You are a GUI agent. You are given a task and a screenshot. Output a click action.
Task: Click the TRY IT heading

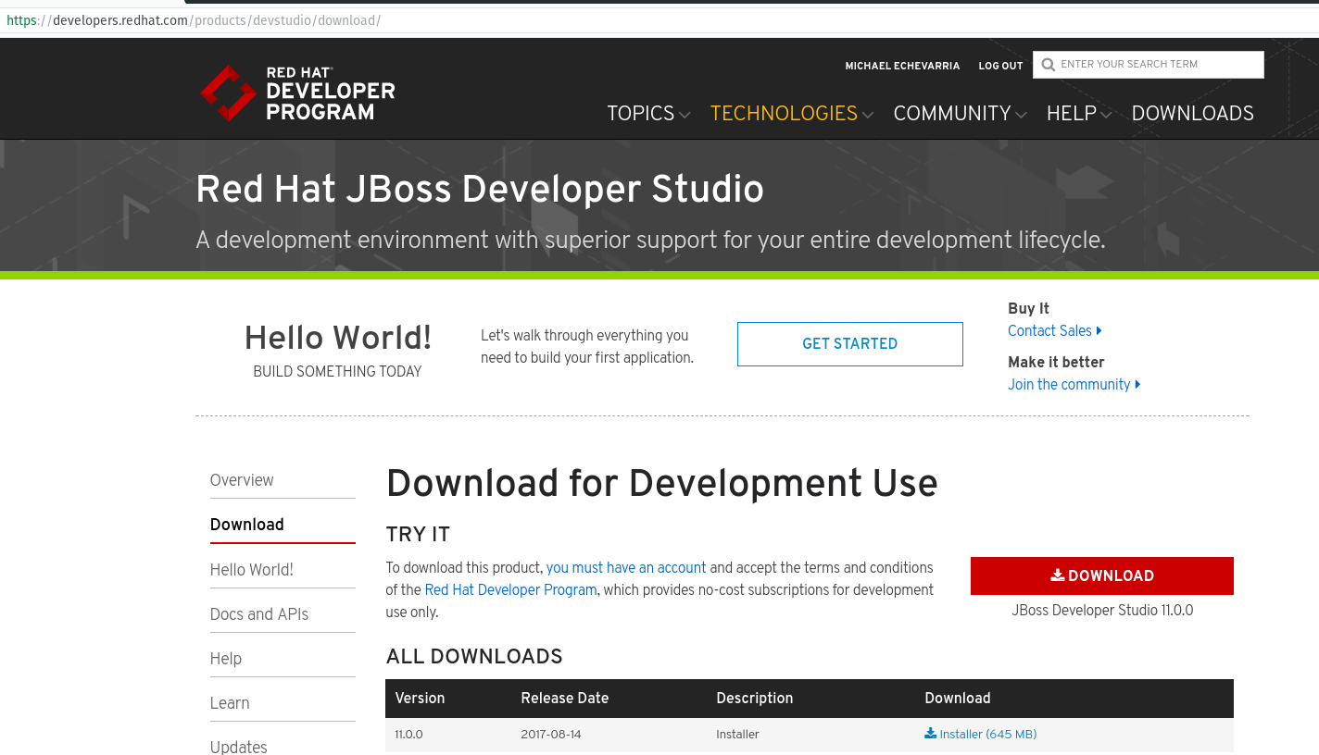pyautogui.click(x=418, y=534)
